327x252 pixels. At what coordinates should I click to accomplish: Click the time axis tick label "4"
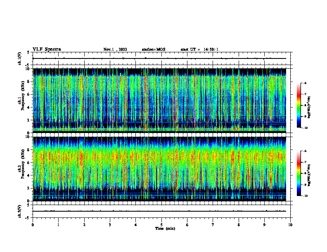point(136,225)
